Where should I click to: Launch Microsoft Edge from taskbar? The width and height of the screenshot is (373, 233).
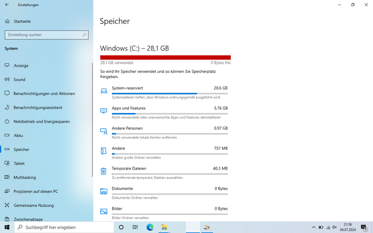[x=150, y=227]
